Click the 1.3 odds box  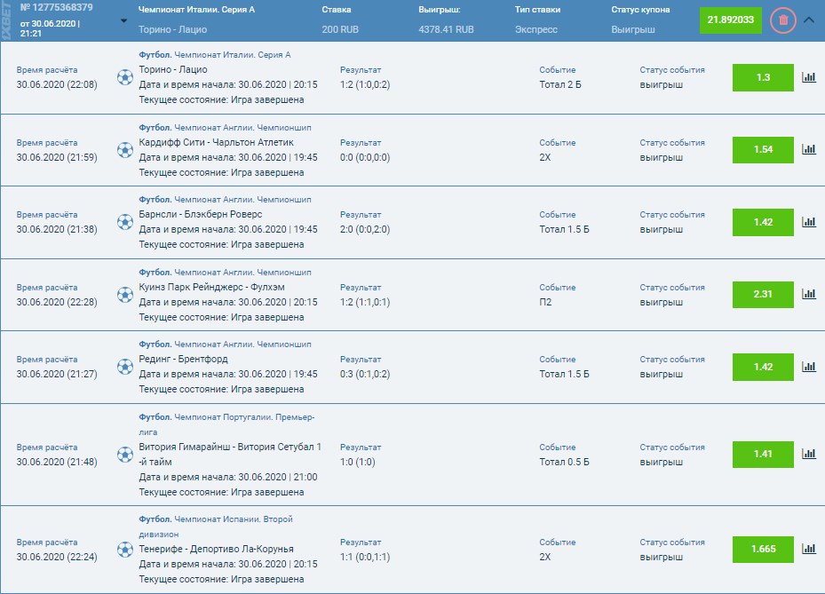pos(763,77)
